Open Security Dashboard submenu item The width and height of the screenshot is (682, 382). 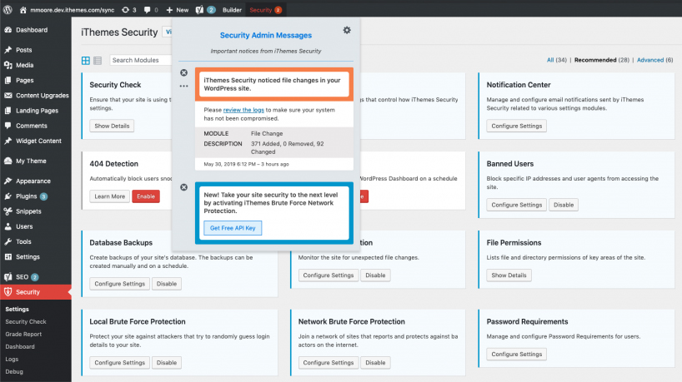tap(20, 347)
